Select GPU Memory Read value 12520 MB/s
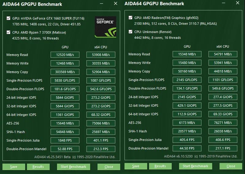The image size is (245, 174). point(65,55)
